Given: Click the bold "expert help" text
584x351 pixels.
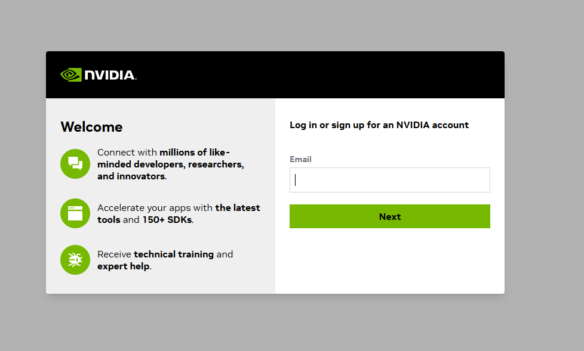Looking at the screenshot, I should [124, 266].
